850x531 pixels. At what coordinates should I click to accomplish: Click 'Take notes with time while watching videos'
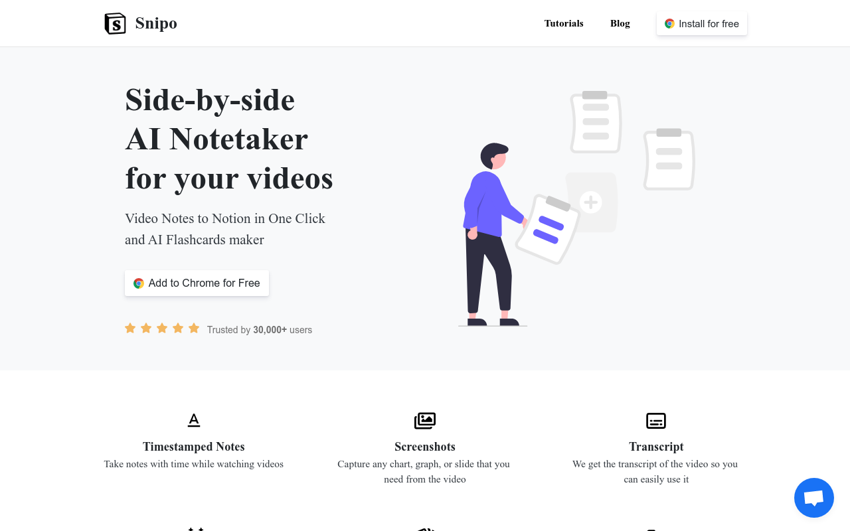pos(194,464)
